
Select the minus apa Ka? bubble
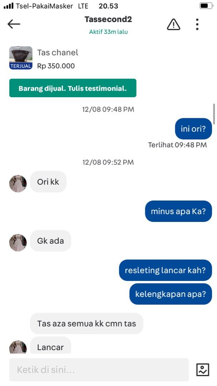tap(178, 211)
